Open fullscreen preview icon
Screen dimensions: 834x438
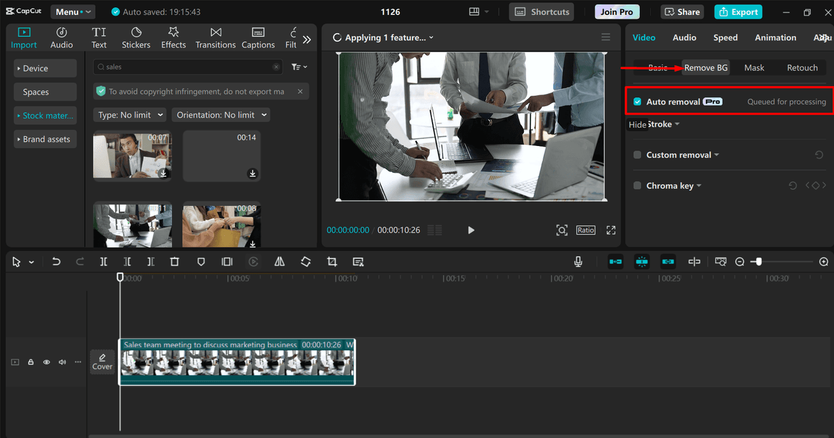point(611,230)
